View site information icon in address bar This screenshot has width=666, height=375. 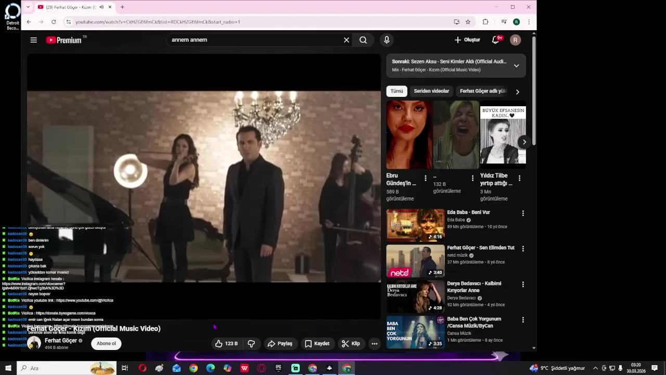click(x=68, y=22)
